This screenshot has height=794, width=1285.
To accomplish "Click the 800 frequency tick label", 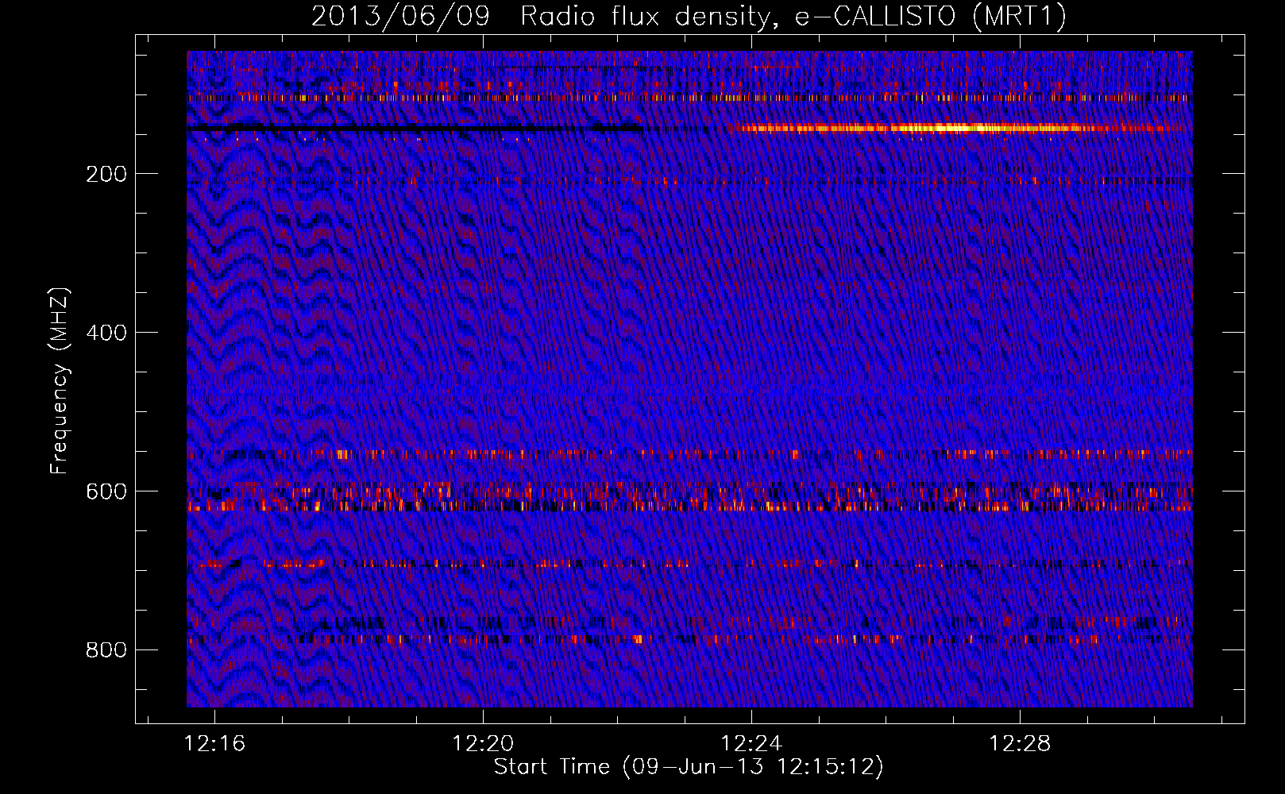I will click(x=106, y=650).
